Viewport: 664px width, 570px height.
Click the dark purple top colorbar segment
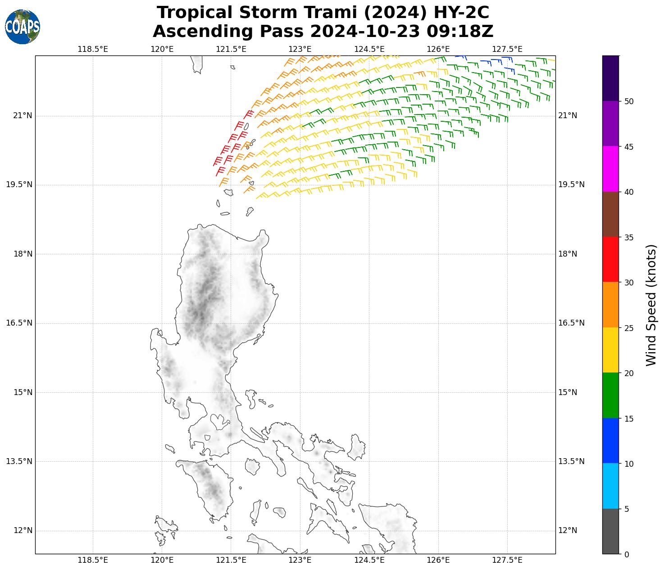(610, 78)
